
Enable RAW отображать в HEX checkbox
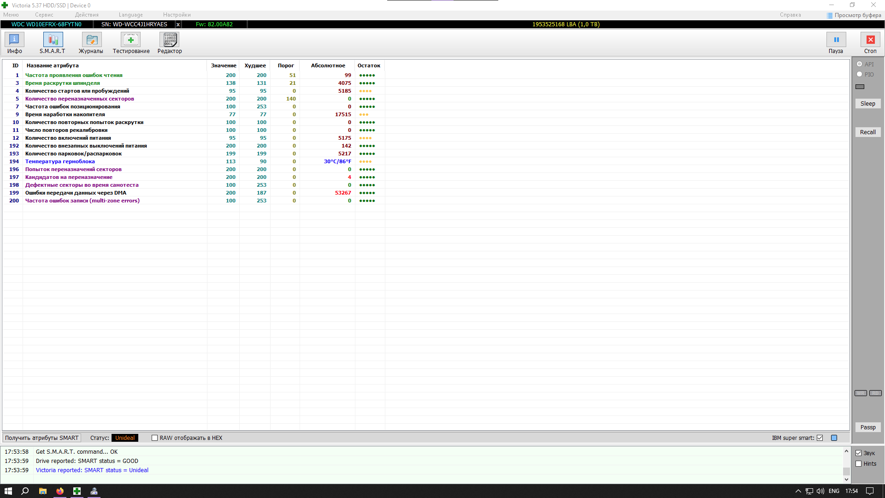click(155, 438)
